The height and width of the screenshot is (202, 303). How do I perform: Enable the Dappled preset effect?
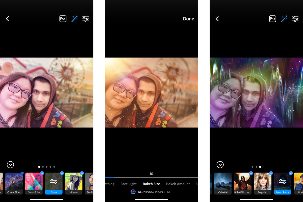coord(263,182)
